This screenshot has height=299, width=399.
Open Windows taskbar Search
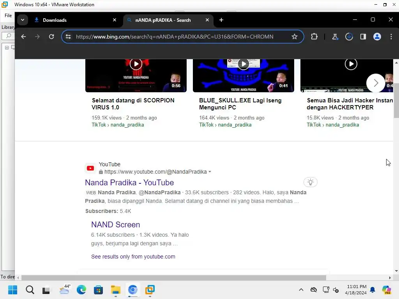coord(30,290)
